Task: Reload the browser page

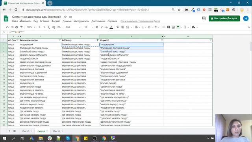Action: click(16, 9)
